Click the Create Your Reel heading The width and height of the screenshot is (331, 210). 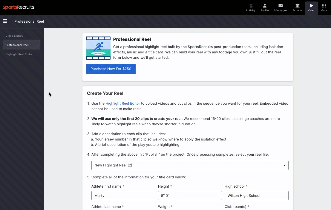[x=105, y=93]
